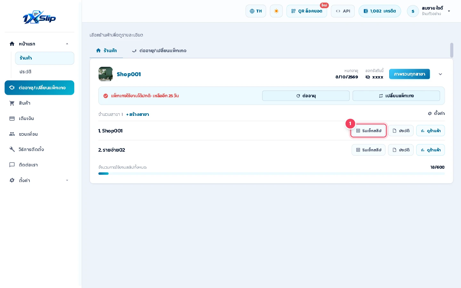Open QR ล็อคยอด button
461x288 pixels.
(307, 11)
